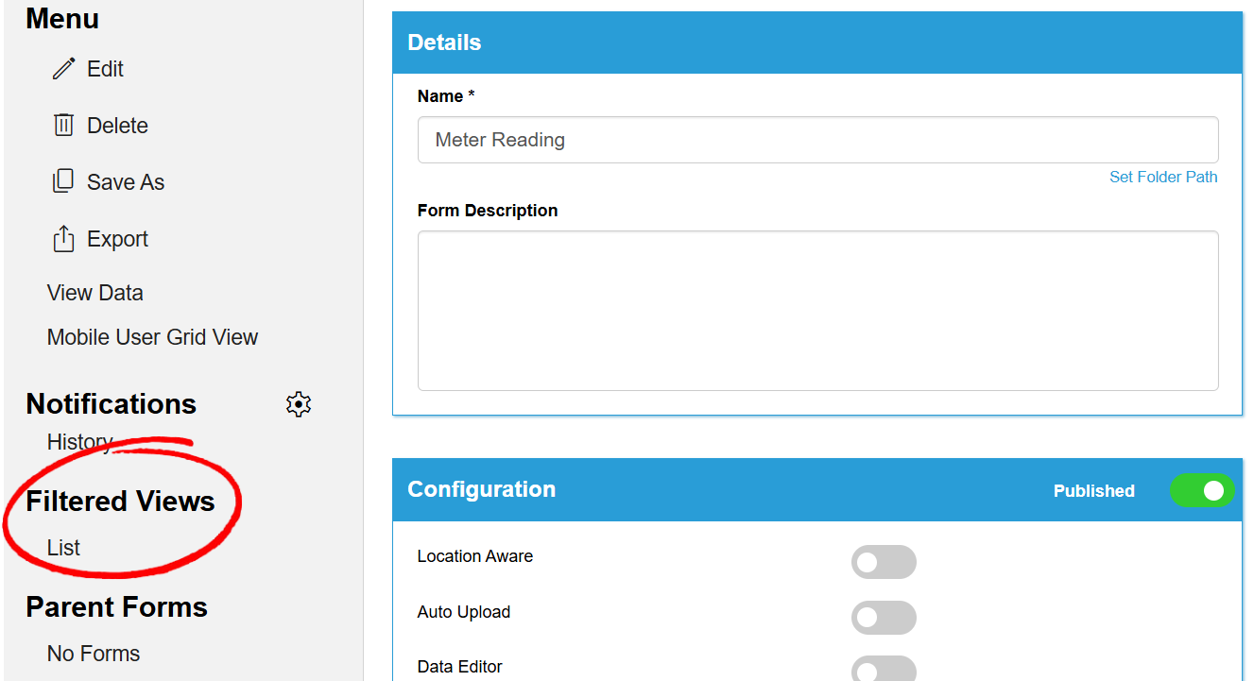
Task: Select Mobile User Grid View
Action: (152, 337)
